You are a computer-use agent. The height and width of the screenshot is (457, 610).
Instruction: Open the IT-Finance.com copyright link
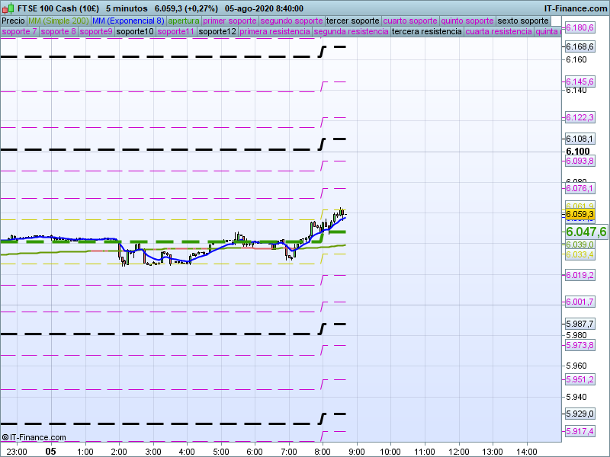(34, 437)
